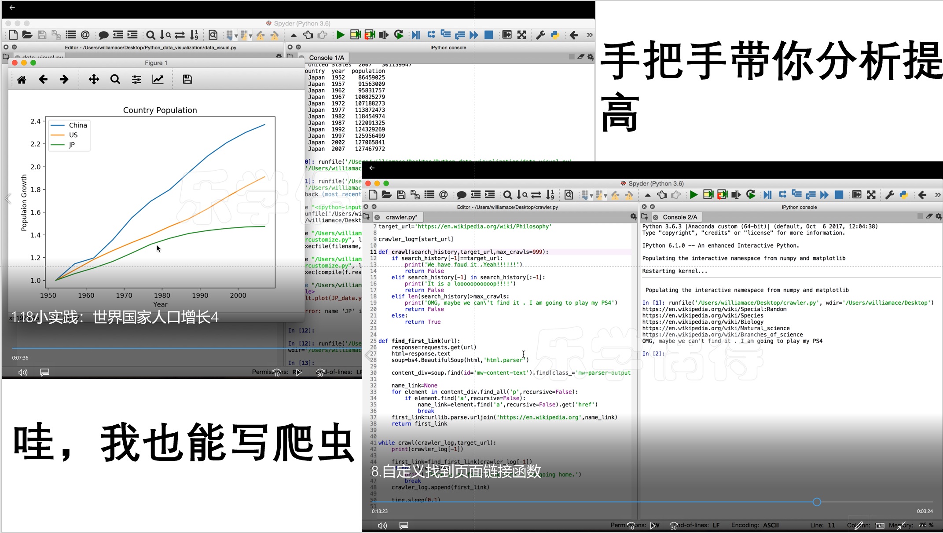
Task: Play the population video
Action: pos(298,372)
